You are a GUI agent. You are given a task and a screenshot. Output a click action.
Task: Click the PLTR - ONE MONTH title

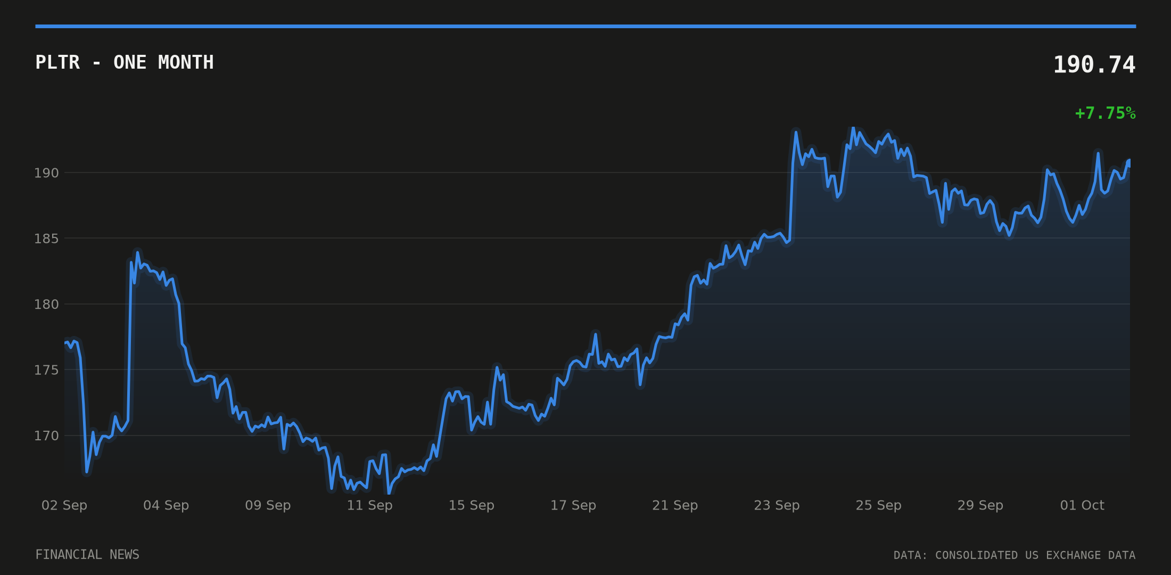tap(125, 62)
